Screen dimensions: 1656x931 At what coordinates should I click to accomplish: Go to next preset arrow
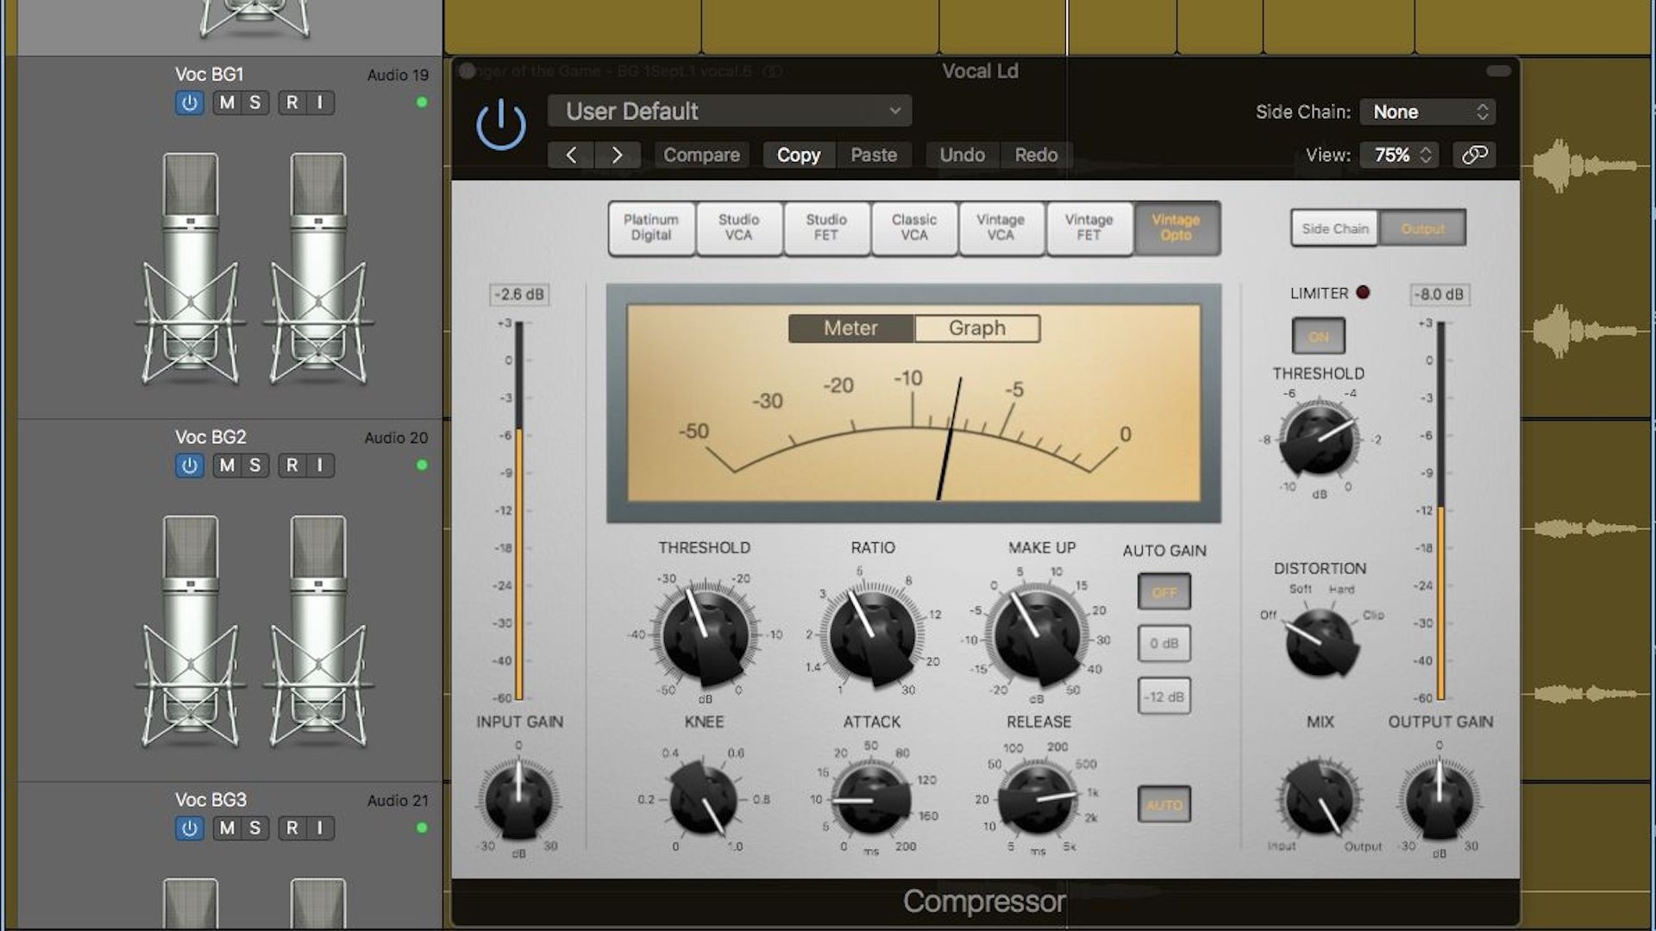617,155
